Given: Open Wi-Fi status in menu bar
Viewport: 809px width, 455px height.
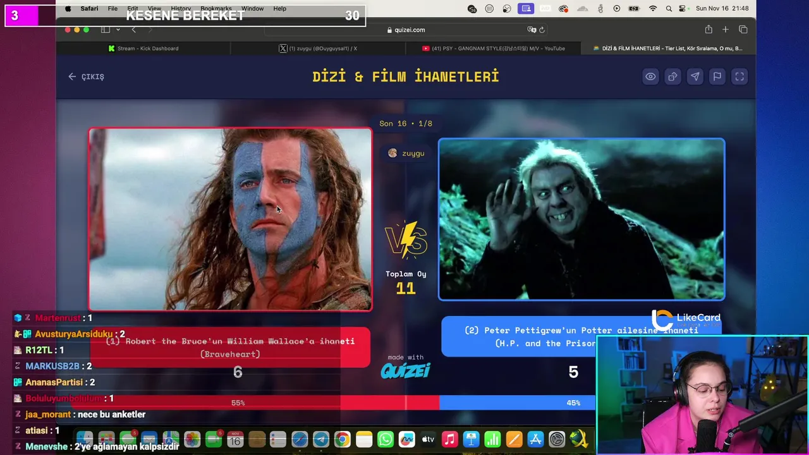Looking at the screenshot, I should coord(652,8).
